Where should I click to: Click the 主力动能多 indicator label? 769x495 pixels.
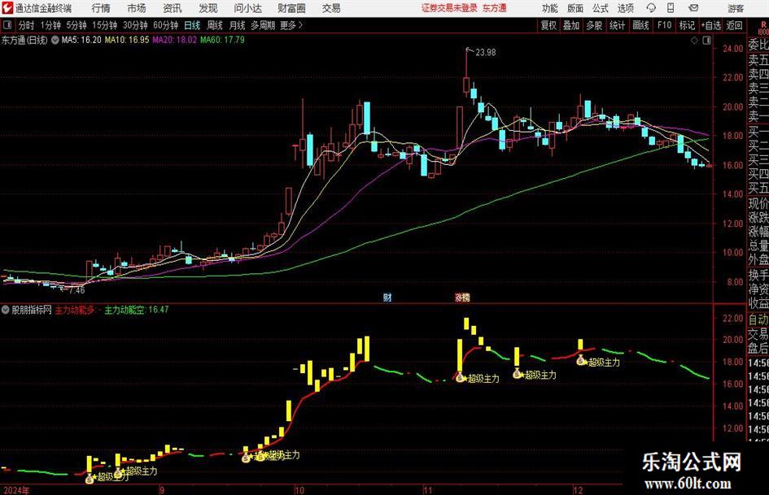coord(75,310)
